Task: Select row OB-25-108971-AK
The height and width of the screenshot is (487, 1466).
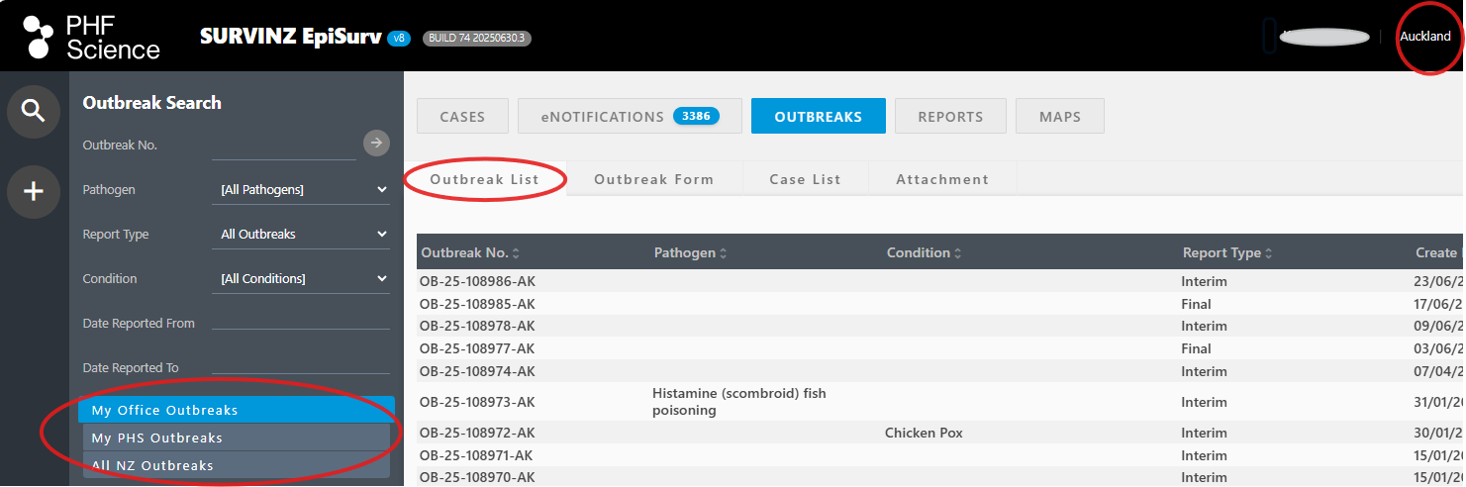Action: coord(939,455)
